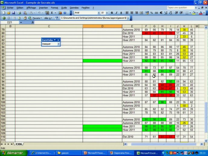
Task: Open the Name Box dropdown arrow
Action: (x=21, y=23)
